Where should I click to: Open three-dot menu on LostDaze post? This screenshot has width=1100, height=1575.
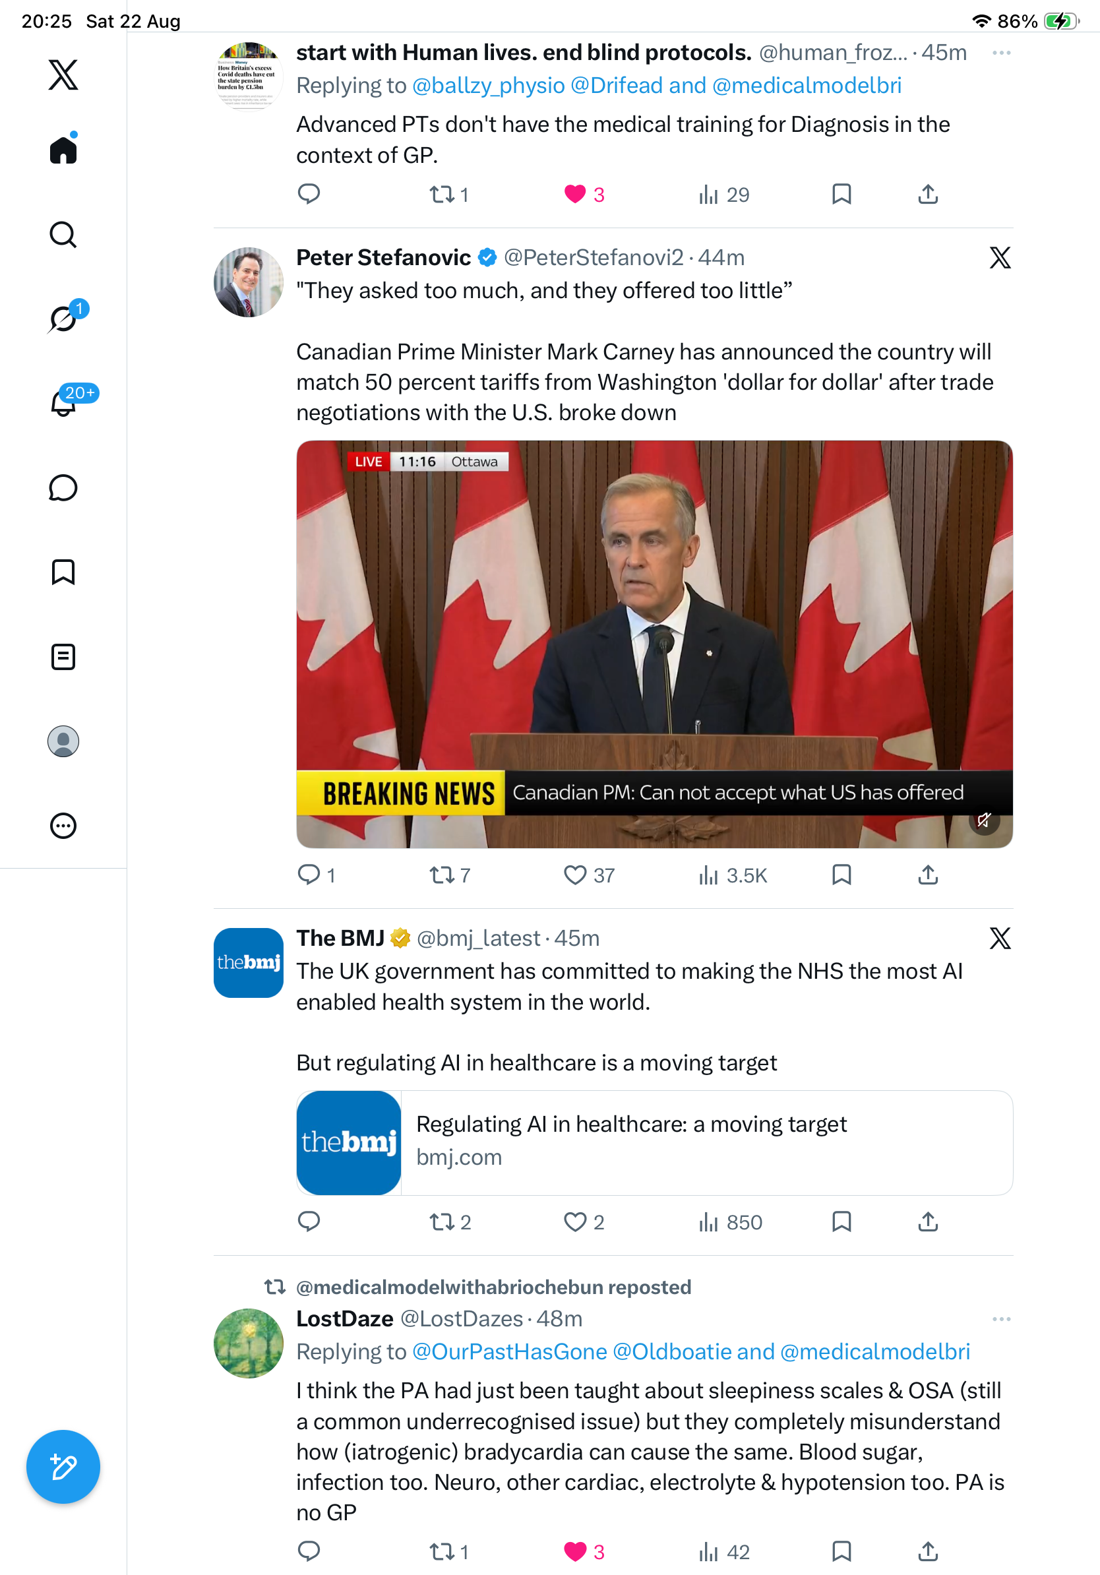[1001, 1319]
